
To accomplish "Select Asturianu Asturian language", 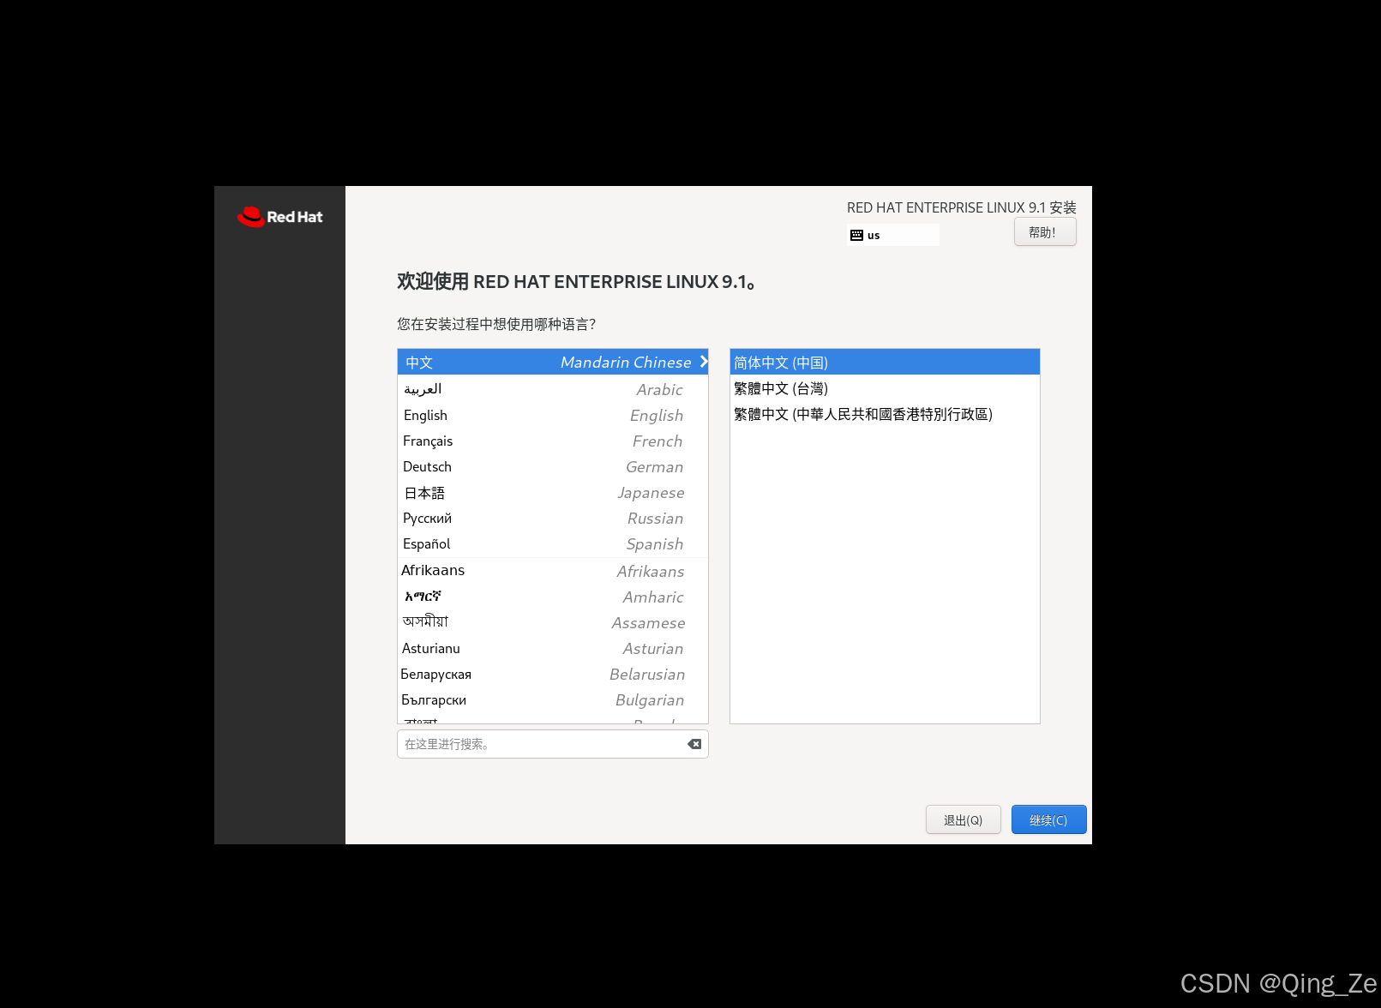I will click(x=553, y=648).
